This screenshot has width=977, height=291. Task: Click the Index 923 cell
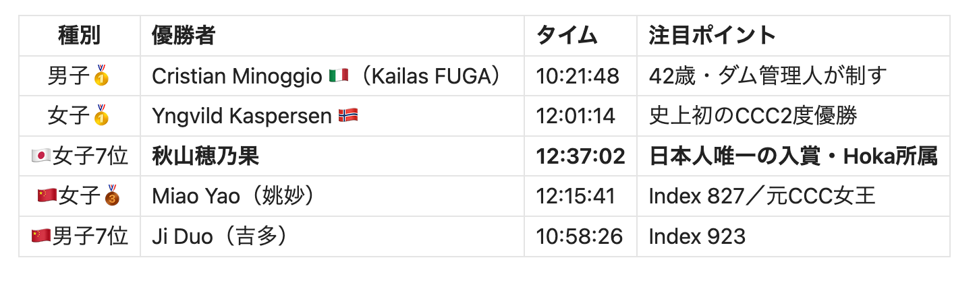697,236
